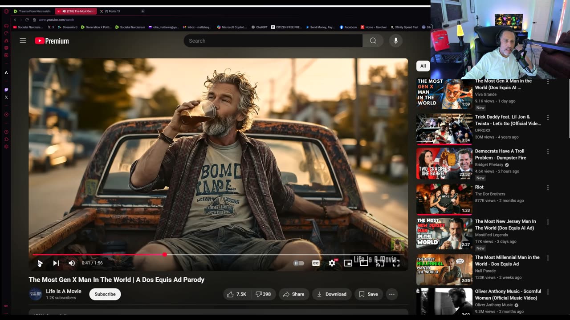This screenshot has width=570, height=320.
Task: Switch to Trauma From Narcissistic tab
Action: [x=33, y=11]
